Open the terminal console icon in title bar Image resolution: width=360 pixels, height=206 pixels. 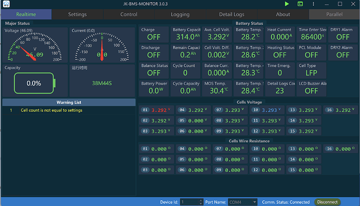[300, 4]
